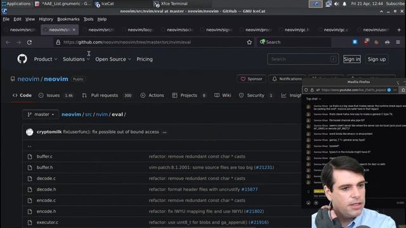This screenshot has width=406, height=228.
Task: Open the executor.c file
Action: 48,222
